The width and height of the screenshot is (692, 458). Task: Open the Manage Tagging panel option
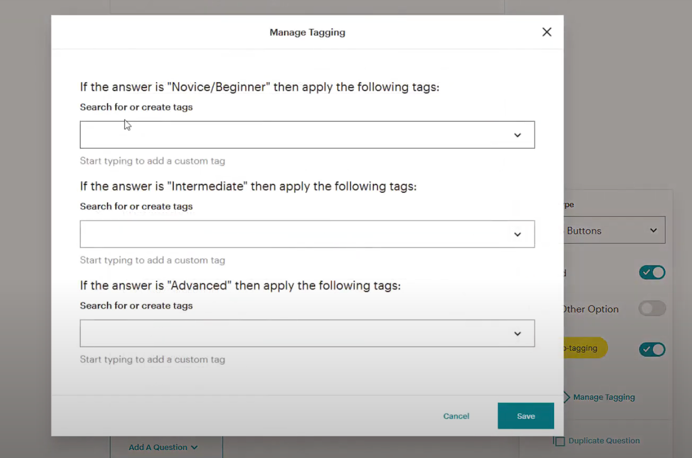(604, 397)
